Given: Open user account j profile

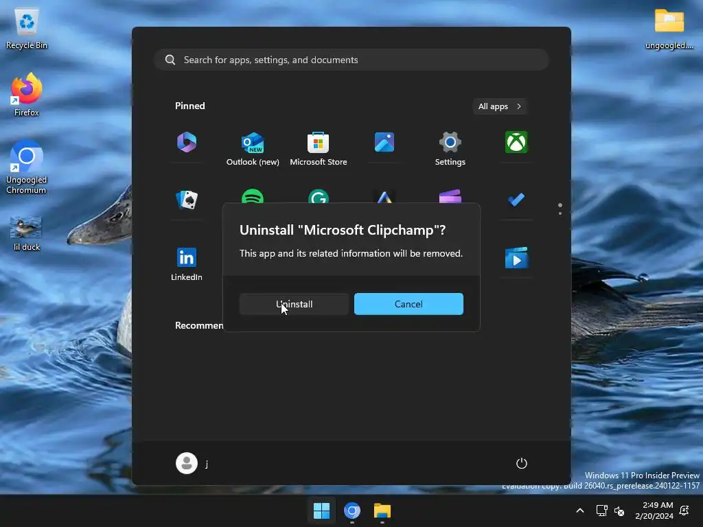Looking at the screenshot, I should point(192,463).
